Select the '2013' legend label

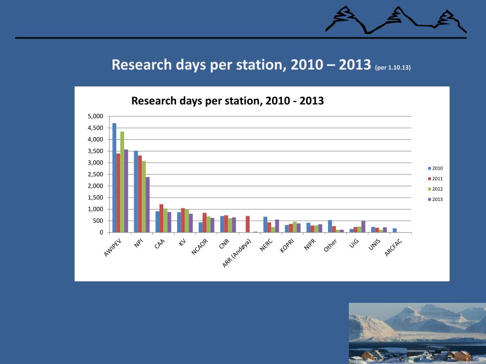tap(437, 200)
